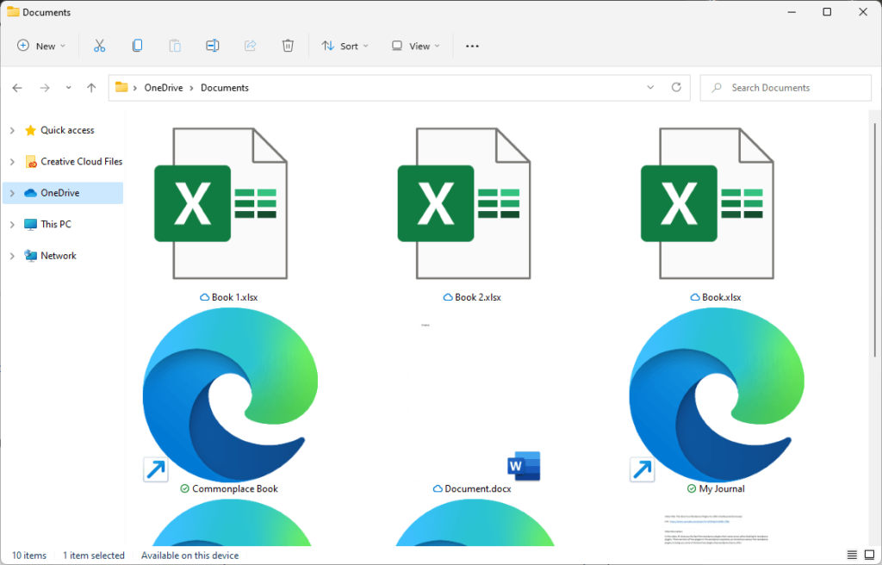Click the Rename icon in toolbar
The image size is (882, 565).
pyautogui.click(x=213, y=47)
